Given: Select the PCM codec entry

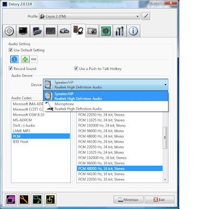Looking at the screenshot, I should pyautogui.click(x=40, y=136).
